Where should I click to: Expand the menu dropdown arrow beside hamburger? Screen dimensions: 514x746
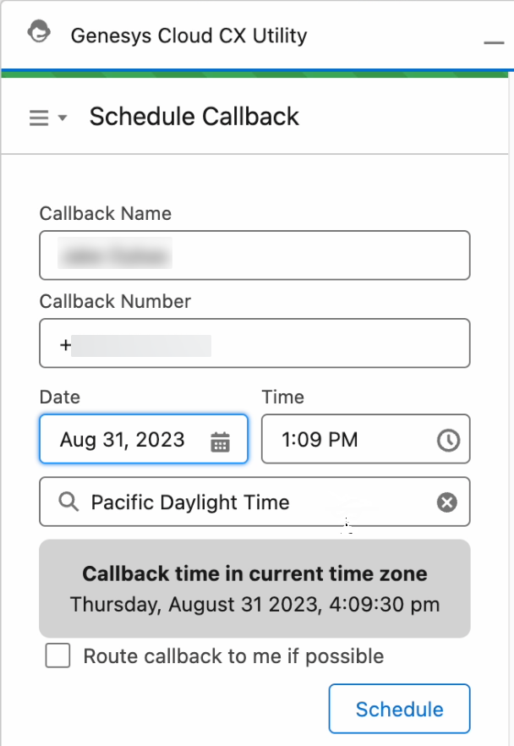pos(63,118)
